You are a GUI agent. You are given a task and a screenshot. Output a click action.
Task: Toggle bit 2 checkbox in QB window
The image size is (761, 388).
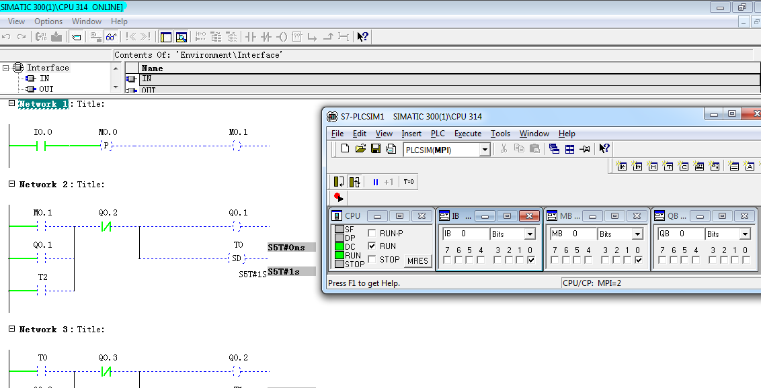pyautogui.click(x=724, y=260)
